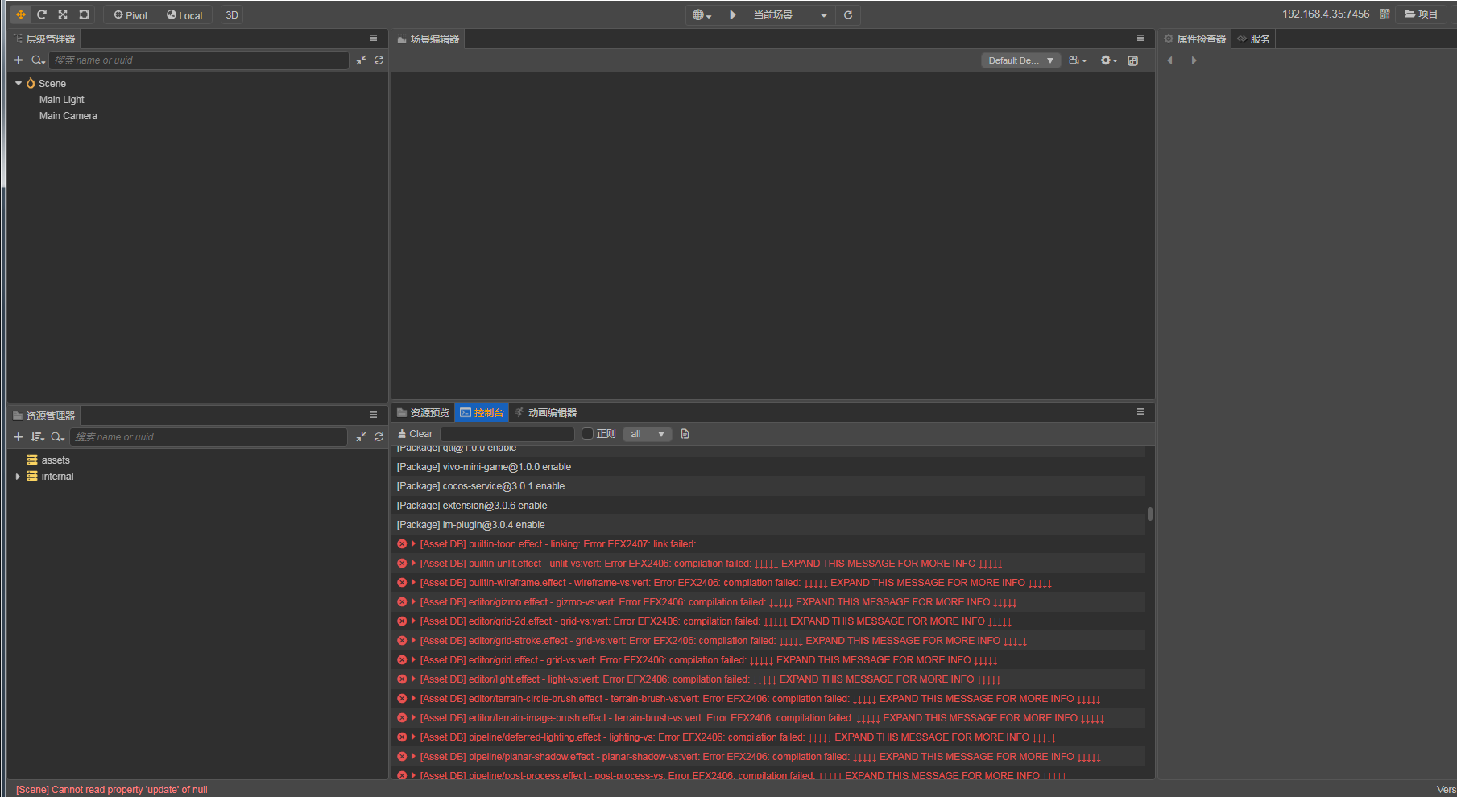The image size is (1457, 797).
Task: Open the assets search type dropdown
Action: pyautogui.click(x=57, y=437)
